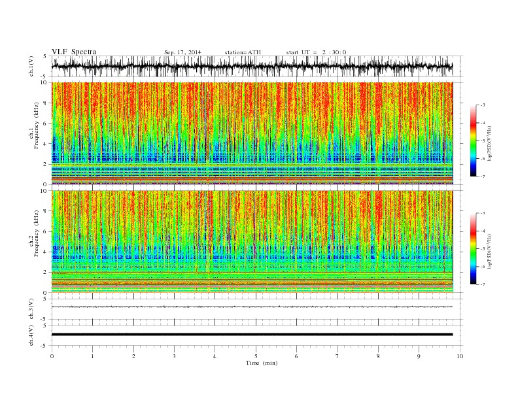Screen dimensions: 518x400
Task: Click the "-7" label on ch.2 color bar
Action: tap(482, 284)
